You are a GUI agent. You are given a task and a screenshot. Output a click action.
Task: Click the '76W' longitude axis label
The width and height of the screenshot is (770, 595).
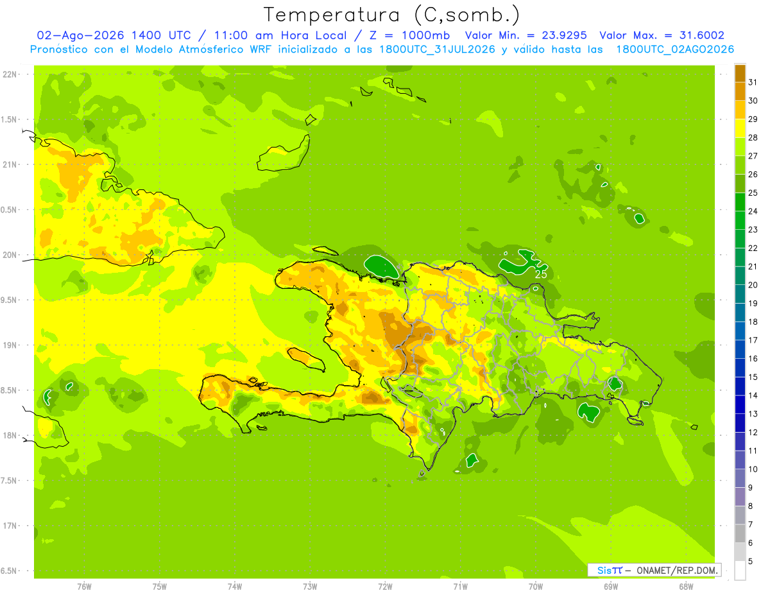pos(84,587)
